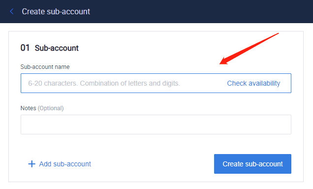313x189 pixels.
Task: Click the right end of Notes box
Action: [x=283, y=125]
